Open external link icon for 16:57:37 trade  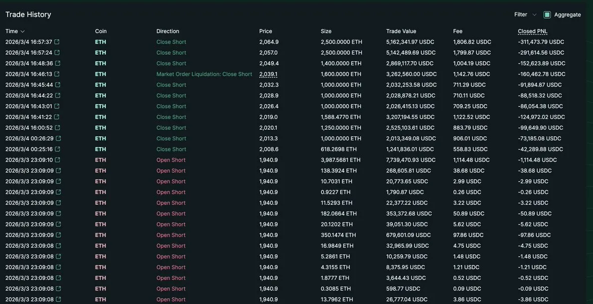pos(57,42)
